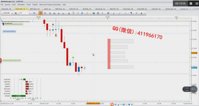Open the Trading menu
The height and width of the screenshot is (106, 199).
pyautogui.click(x=35, y=5)
